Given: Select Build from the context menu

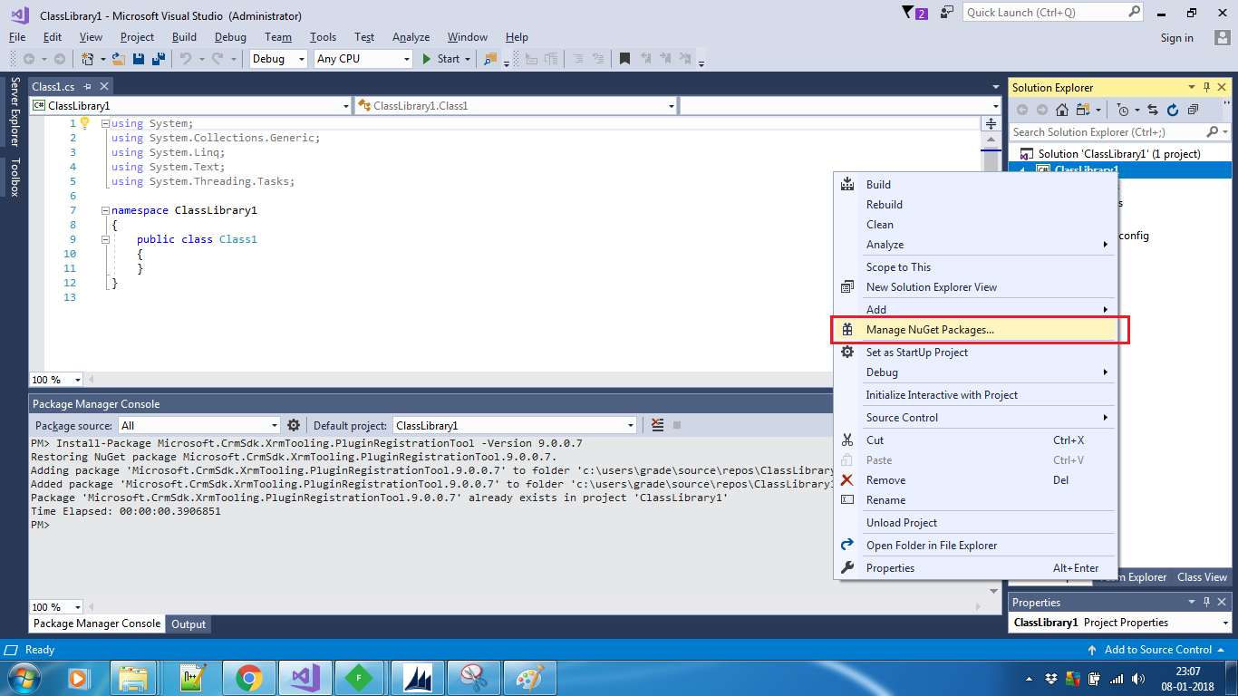Looking at the screenshot, I should click(x=975, y=184).
